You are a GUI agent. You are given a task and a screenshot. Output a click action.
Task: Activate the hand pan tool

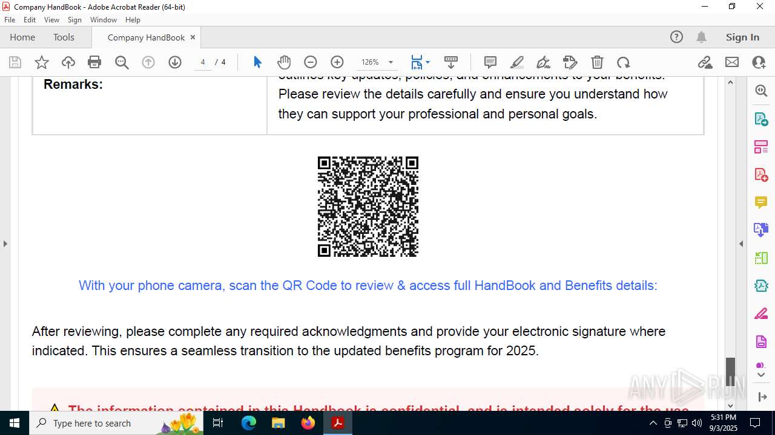point(284,62)
